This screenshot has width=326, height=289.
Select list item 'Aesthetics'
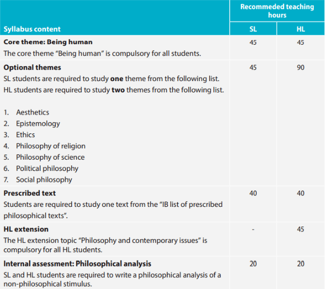[33, 112]
